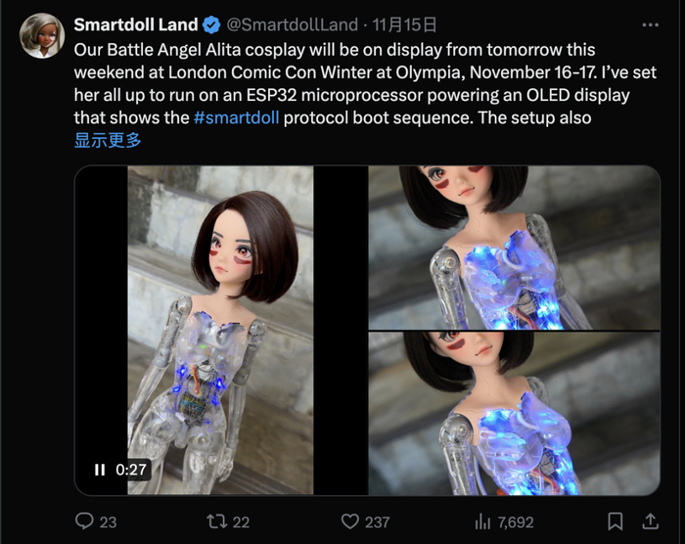Click the retweet arrows icon
Image resolution: width=685 pixels, height=544 pixels.
216,521
